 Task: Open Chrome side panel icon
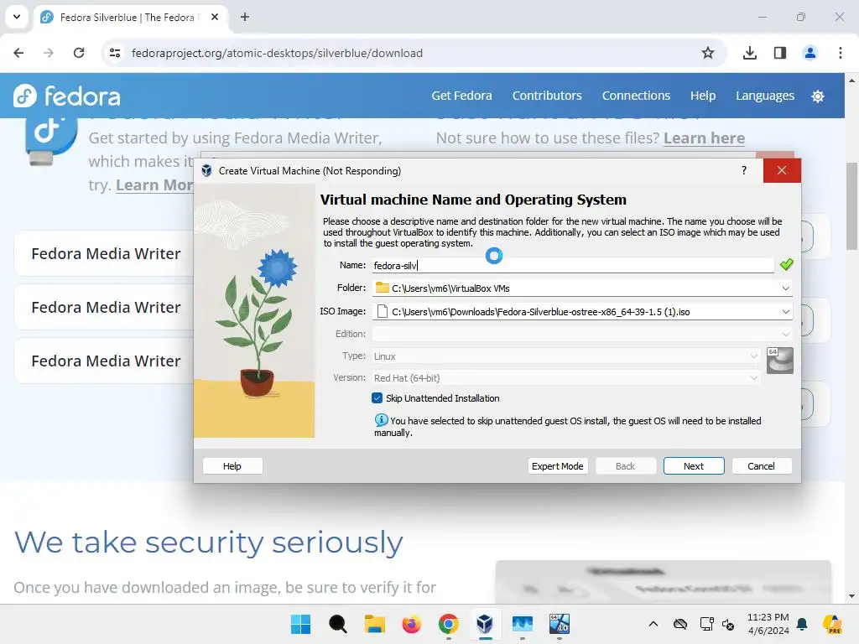(x=780, y=53)
